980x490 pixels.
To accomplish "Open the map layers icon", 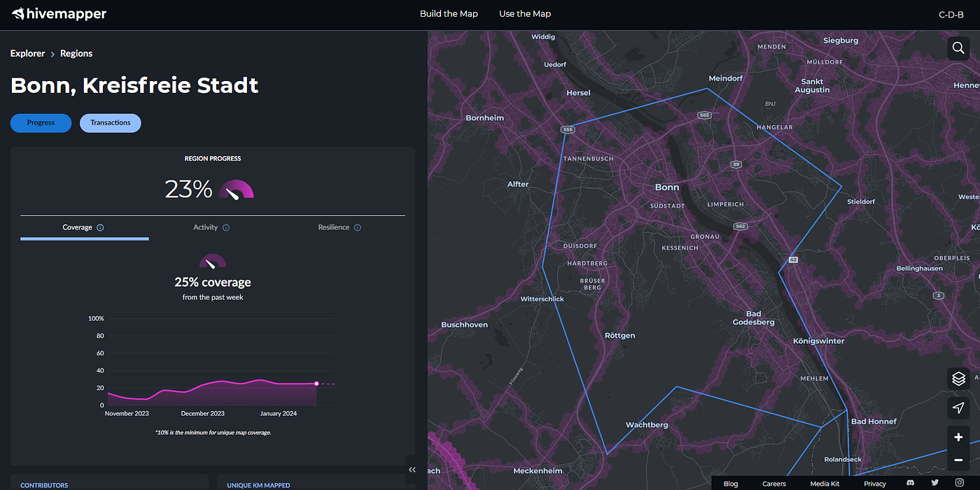I will (958, 379).
